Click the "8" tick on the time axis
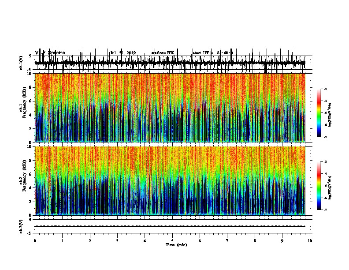Image resolution: width=349 pixels, height=270 pixels. point(255,241)
